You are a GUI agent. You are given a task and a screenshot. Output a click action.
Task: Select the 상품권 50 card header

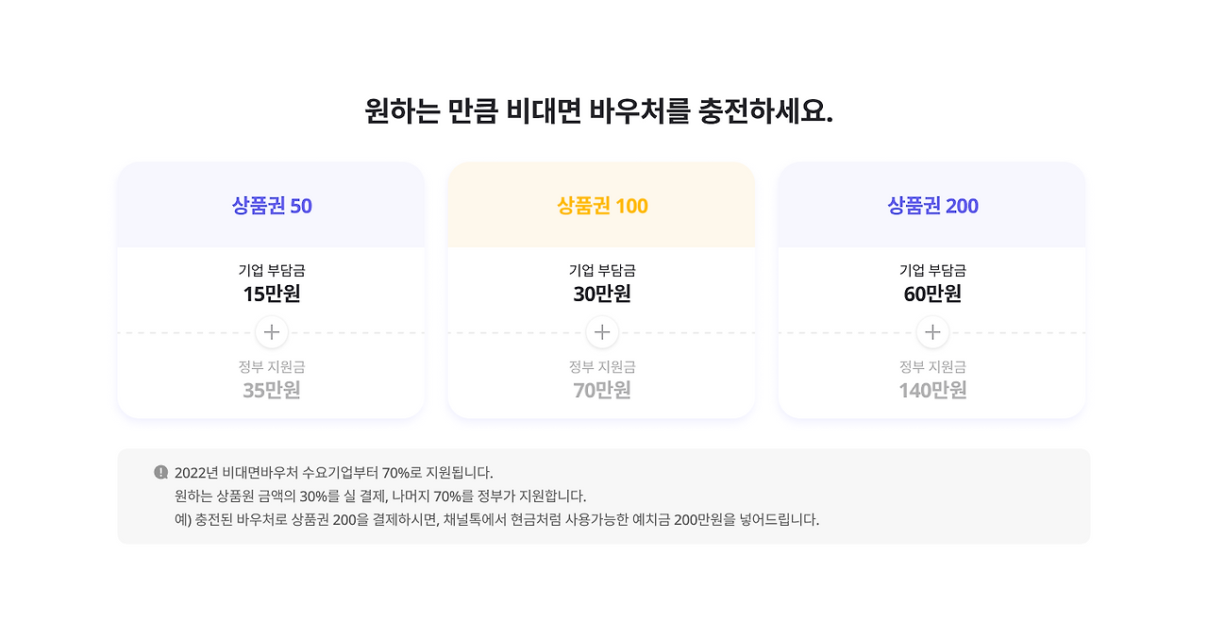coord(272,205)
